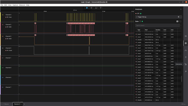Click the SPI - MISO tag under Channel 2
This screenshot has height=106, width=188.
point(9,27)
